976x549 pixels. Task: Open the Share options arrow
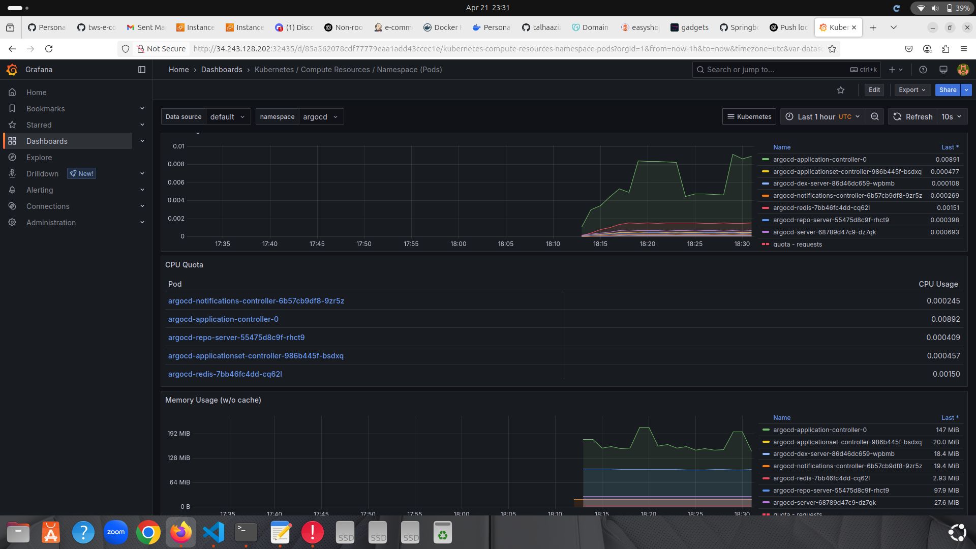[966, 90]
